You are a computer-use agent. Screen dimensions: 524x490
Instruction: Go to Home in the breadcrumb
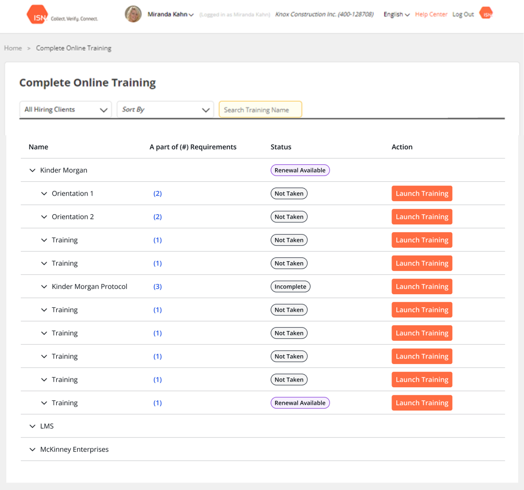13,48
